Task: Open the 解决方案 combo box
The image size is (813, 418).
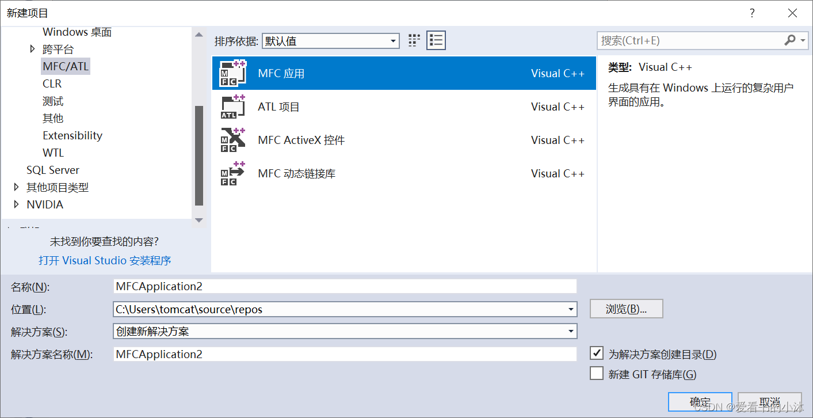Action: click(x=345, y=331)
